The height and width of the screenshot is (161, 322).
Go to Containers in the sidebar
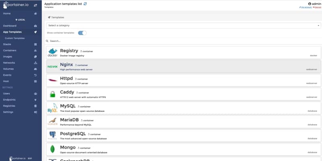[10, 50]
